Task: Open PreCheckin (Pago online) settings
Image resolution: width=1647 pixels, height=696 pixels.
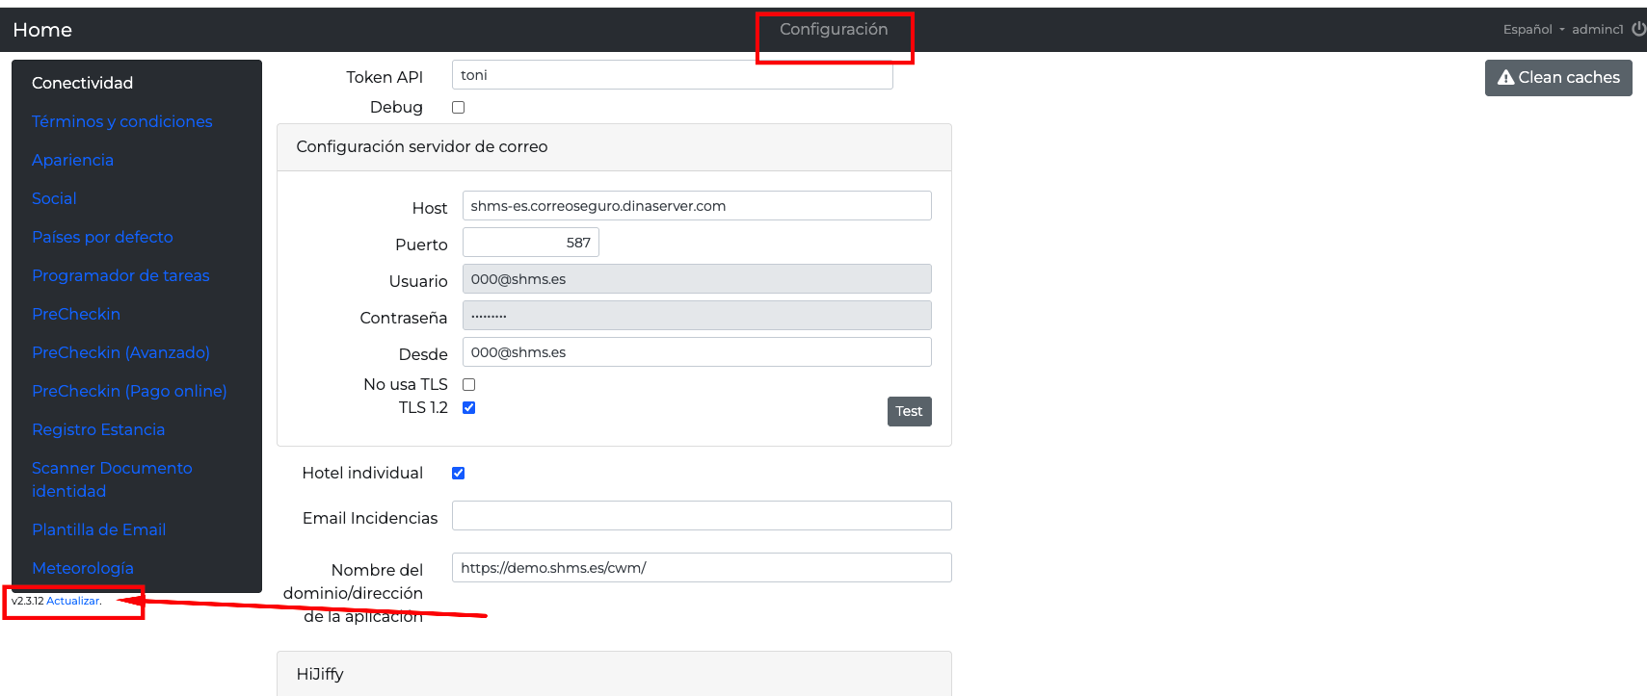Action: click(x=129, y=392)
